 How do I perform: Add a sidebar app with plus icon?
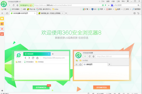[2, 90]
